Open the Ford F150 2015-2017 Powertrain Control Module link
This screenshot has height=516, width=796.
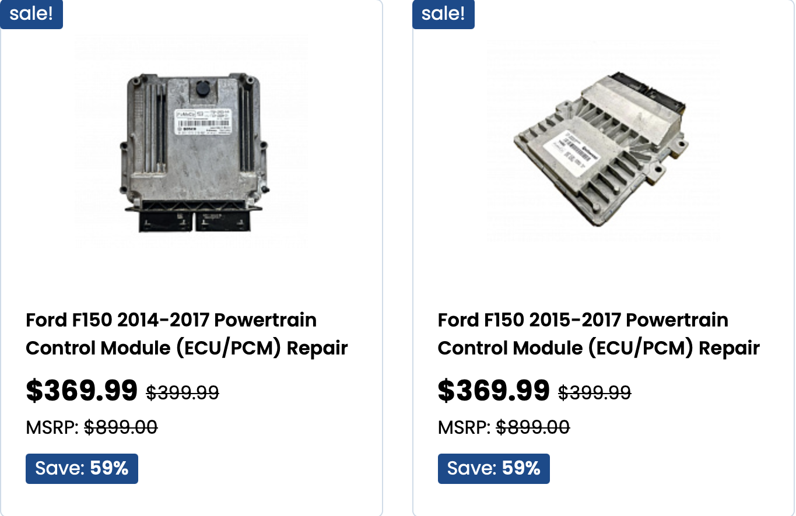coord(598,334)
